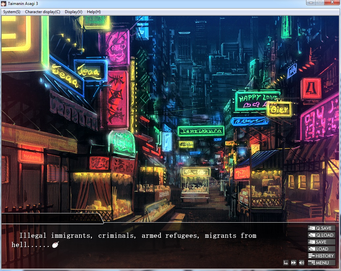Open the LOAD screen
Viewport: 341px width, 271px height.
coord(322,249)
